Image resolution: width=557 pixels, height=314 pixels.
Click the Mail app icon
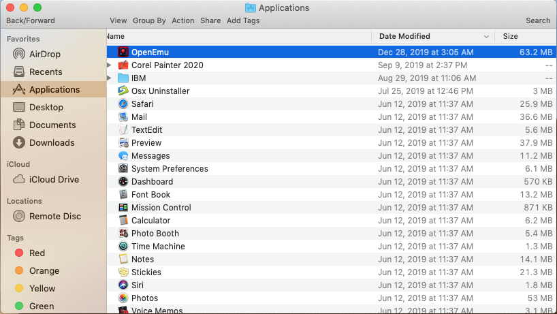pyautogui.click(x=123, y=117)
